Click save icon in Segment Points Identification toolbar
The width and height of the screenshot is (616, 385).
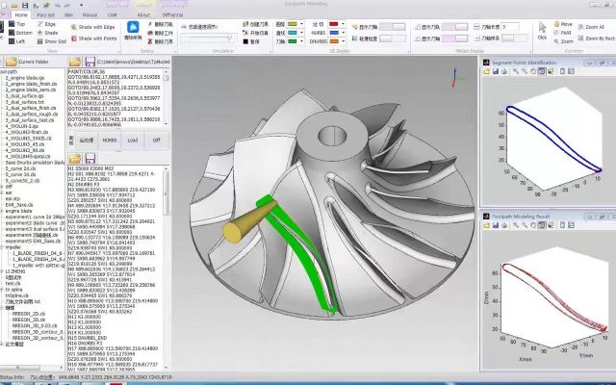pyautogui.click(x=495, y=71)
